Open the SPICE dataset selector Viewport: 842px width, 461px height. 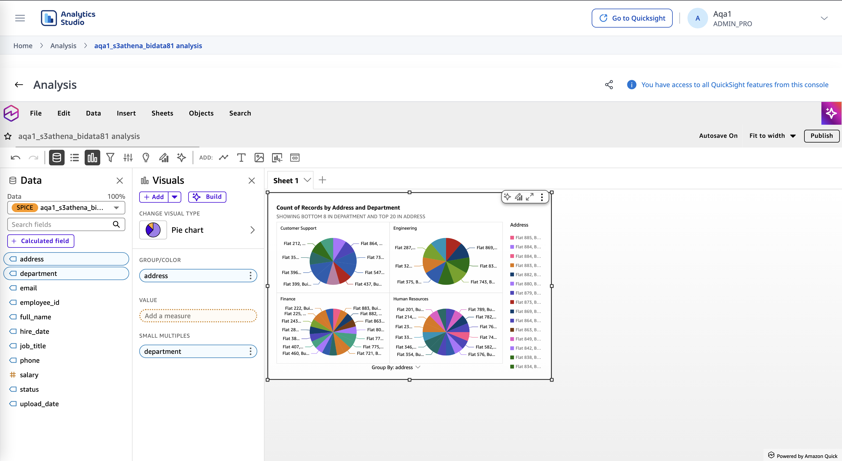(x=66, y=208)
